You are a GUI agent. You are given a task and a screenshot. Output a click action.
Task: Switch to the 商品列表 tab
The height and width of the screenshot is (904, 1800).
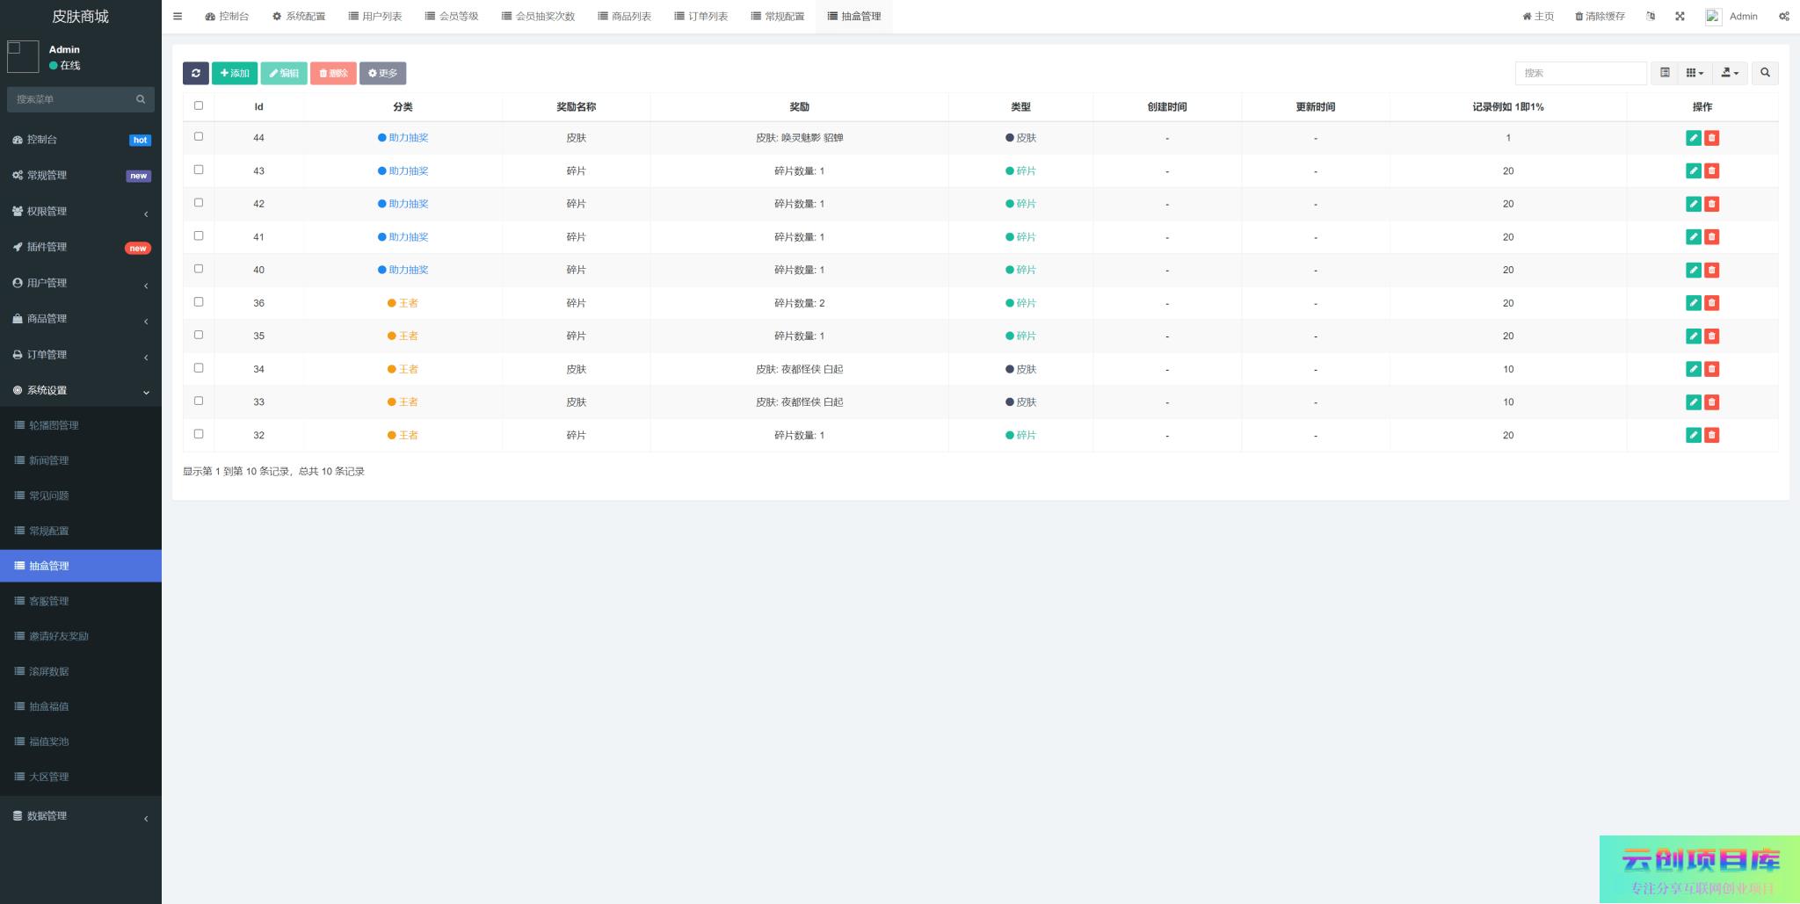[624, 16]
